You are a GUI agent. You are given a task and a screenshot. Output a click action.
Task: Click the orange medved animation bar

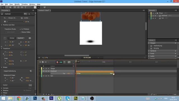[x=95, y=72]
